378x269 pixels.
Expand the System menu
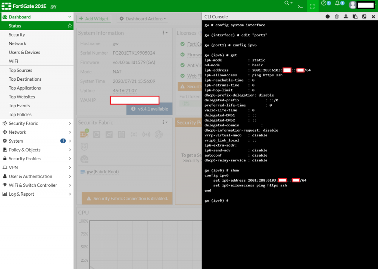pos(37,141)
